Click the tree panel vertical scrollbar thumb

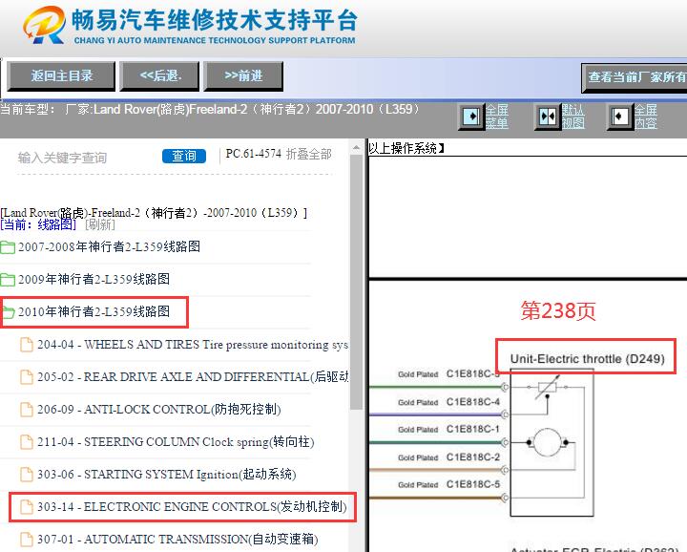click(356, 282)
